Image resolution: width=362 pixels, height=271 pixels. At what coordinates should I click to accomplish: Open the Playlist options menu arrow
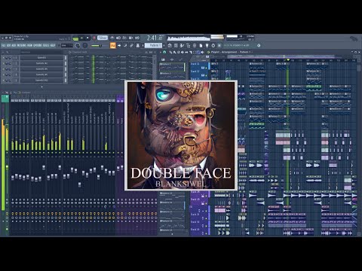[x=161, y=52]
